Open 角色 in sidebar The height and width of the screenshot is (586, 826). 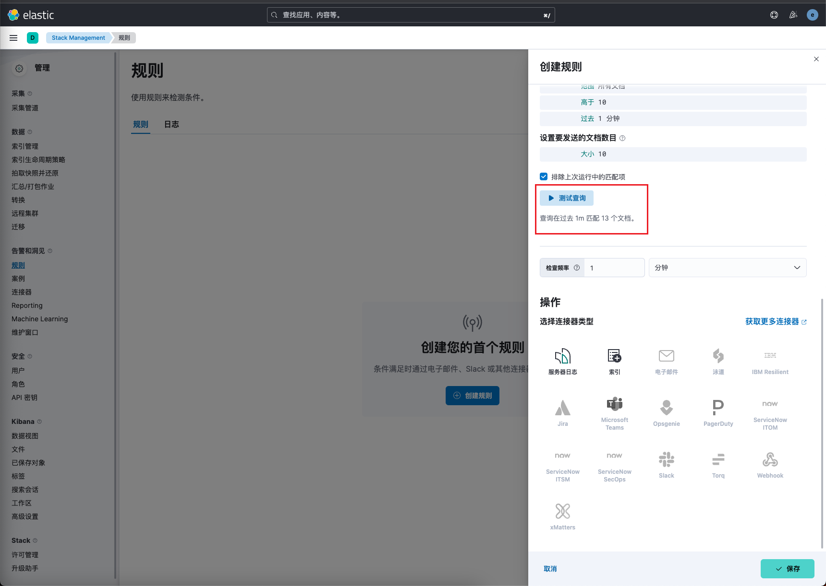(x=18, y=384)
